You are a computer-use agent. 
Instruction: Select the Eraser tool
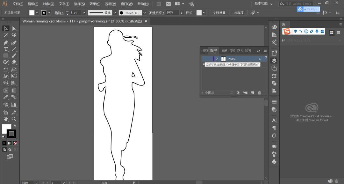tap(14, 63)
